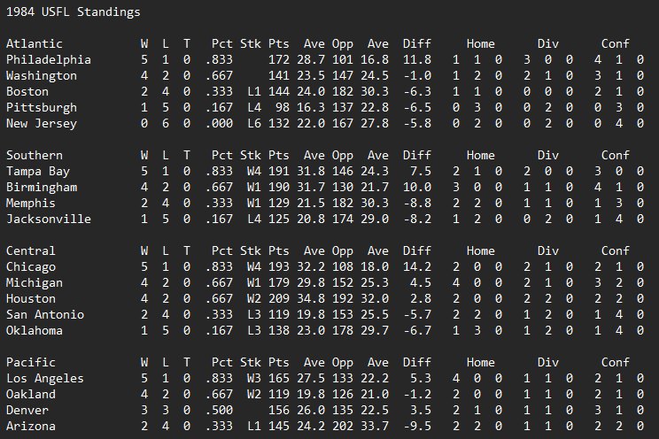Image resolution: width=659 pixels, height=439 pixels.
Task: Click Pittsburgh's L4 streak value
Action: (254, 107)
